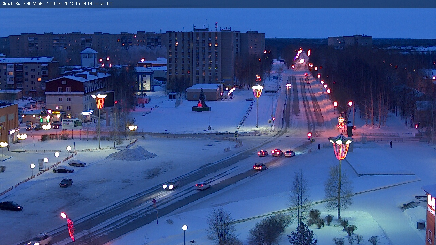The height and width of the screenshot is (245, 436).
Task: Select the Inside: 8.5 temperature readout
Action: click(x=103, y=4)
